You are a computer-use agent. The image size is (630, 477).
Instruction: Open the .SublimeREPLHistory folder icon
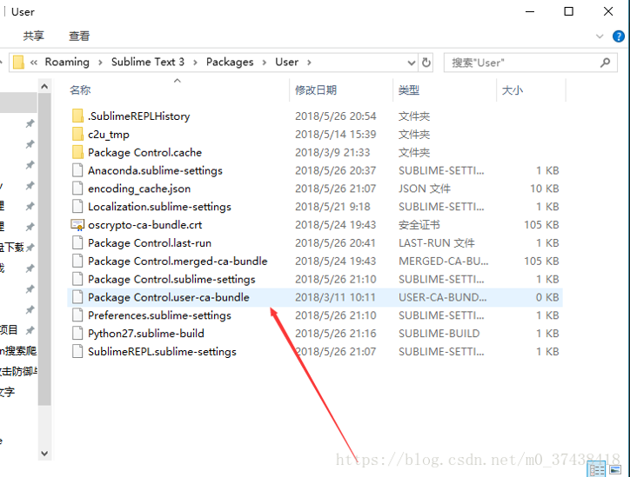pos(77,116)
